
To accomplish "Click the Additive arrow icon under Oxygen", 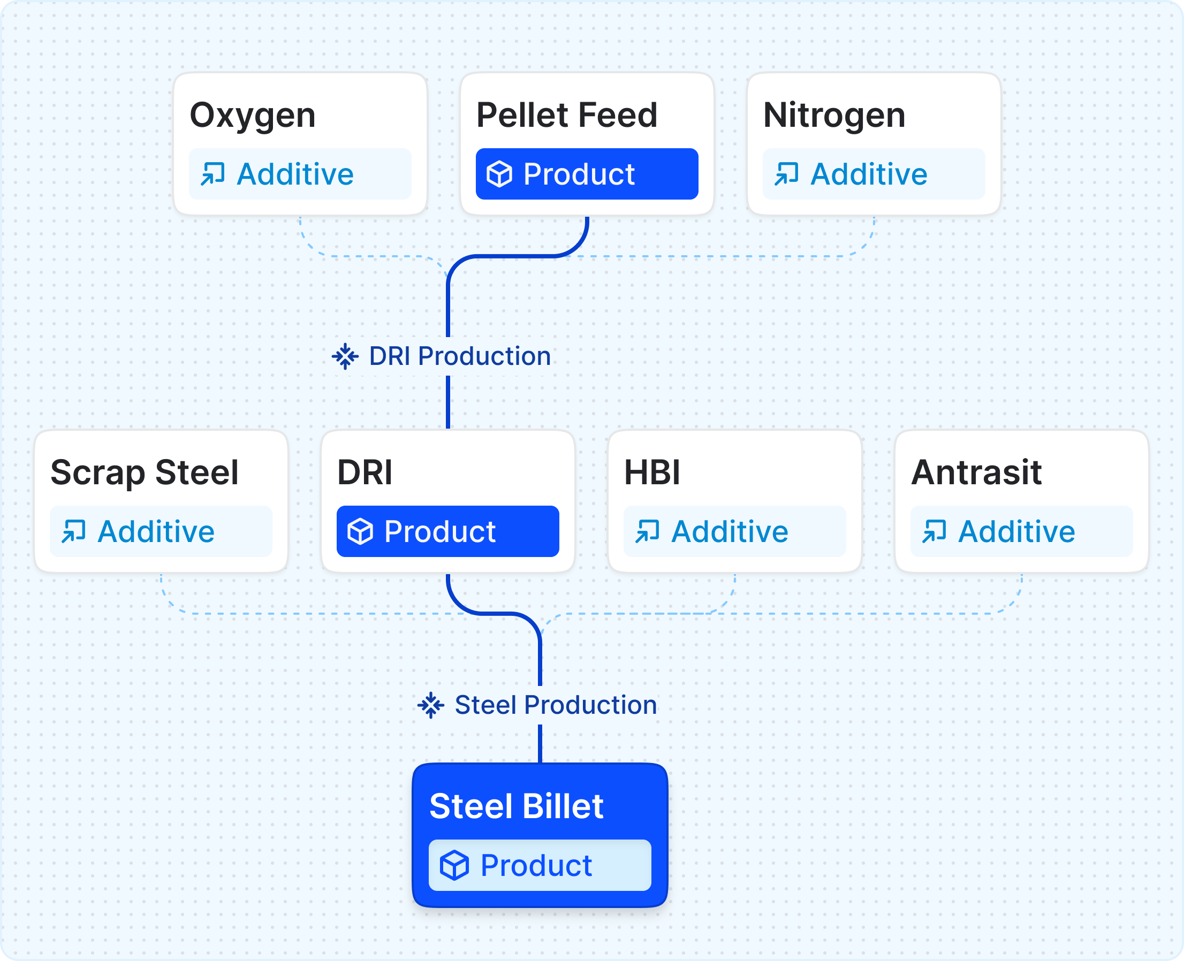I will [212, 174].
